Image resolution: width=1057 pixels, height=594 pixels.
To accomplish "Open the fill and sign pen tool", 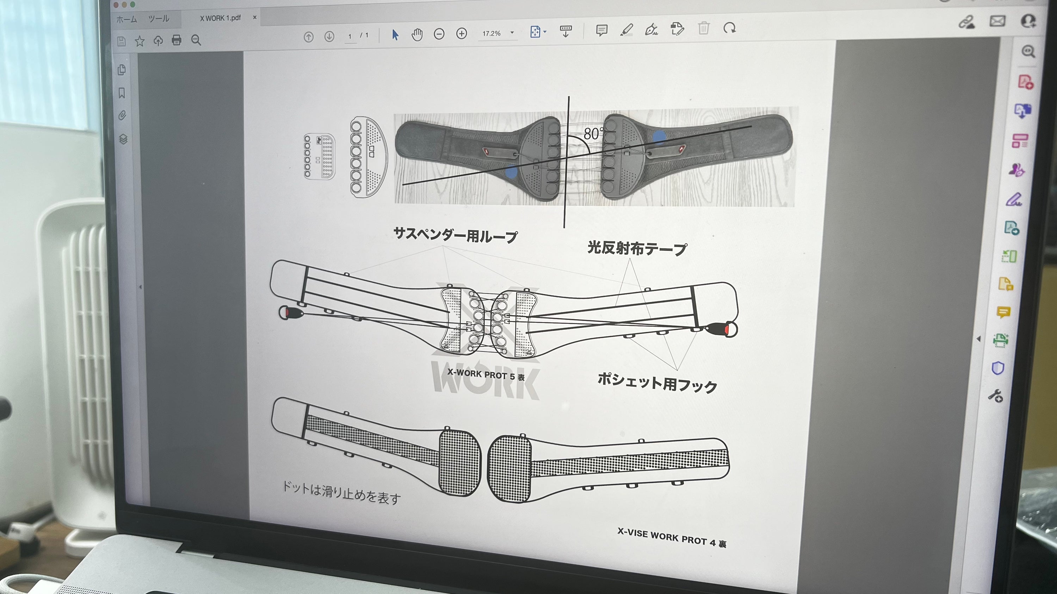I will click(651, 30).
